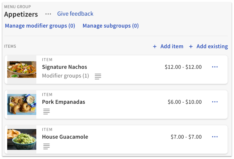Click the plus icon beside Add item
The height and width of the screenshot is (159, 234).
tap(155, 46)
